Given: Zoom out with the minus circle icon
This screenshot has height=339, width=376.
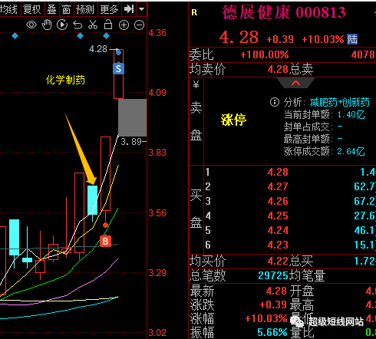Looking at the screenshot, I should click(140, 25).
